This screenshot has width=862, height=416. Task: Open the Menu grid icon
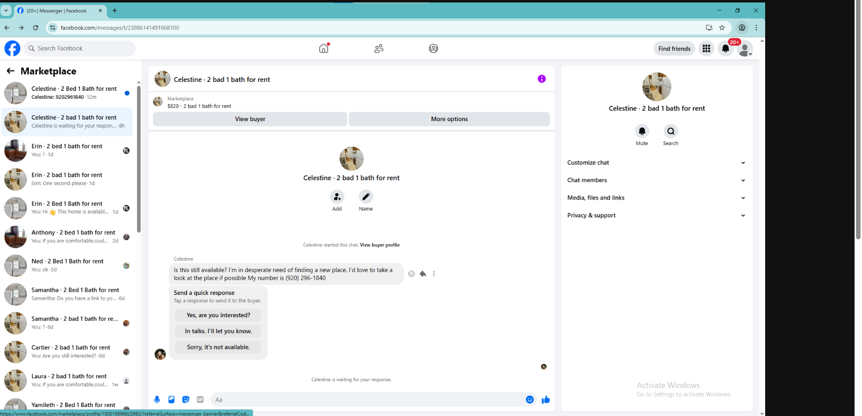click(x=706, y=48)
